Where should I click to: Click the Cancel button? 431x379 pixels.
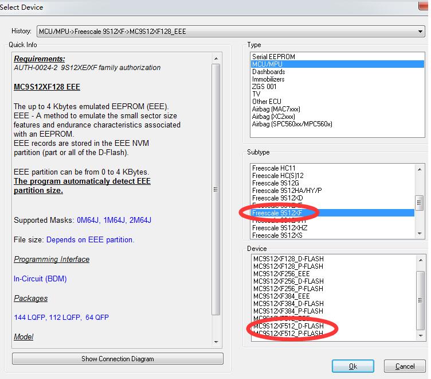405,366
